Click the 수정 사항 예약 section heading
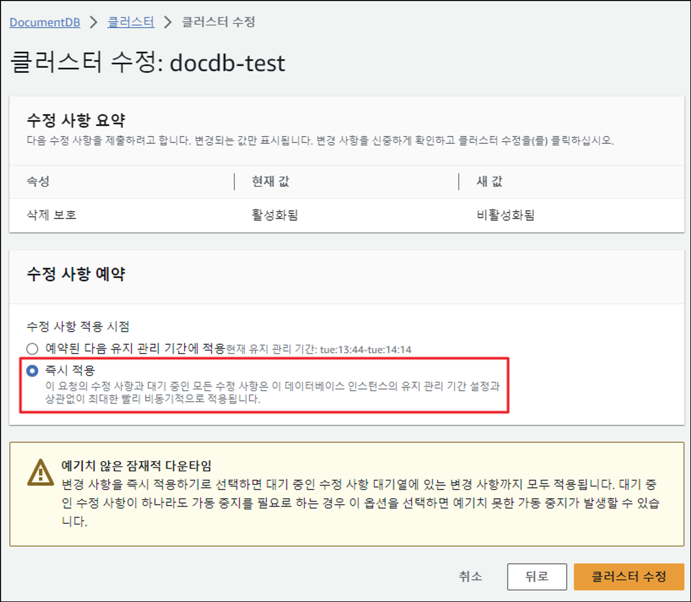Screen dimensions: 691x602 (x=76, y=274)
